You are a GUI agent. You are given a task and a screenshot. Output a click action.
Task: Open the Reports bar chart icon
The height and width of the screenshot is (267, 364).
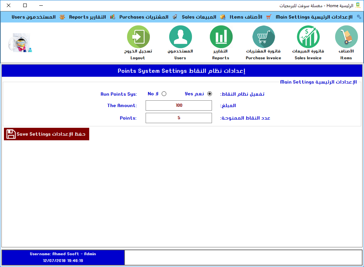(221, 37)
